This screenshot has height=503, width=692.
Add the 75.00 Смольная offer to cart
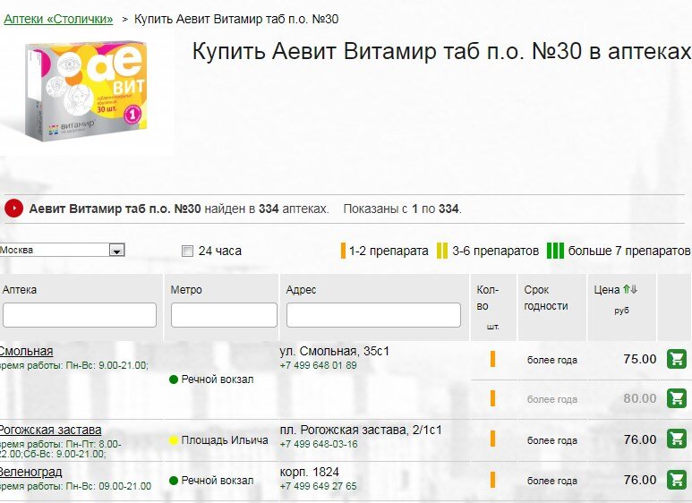[677, 359]
